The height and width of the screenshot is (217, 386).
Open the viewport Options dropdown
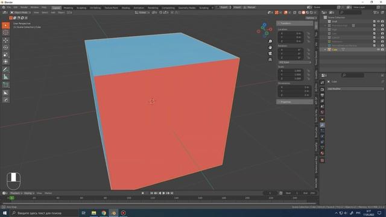tap(311, 18)
